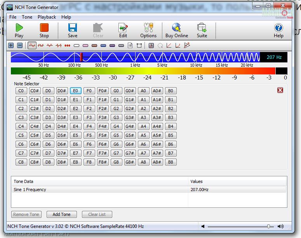Open the Tone menu

point(27,17)
